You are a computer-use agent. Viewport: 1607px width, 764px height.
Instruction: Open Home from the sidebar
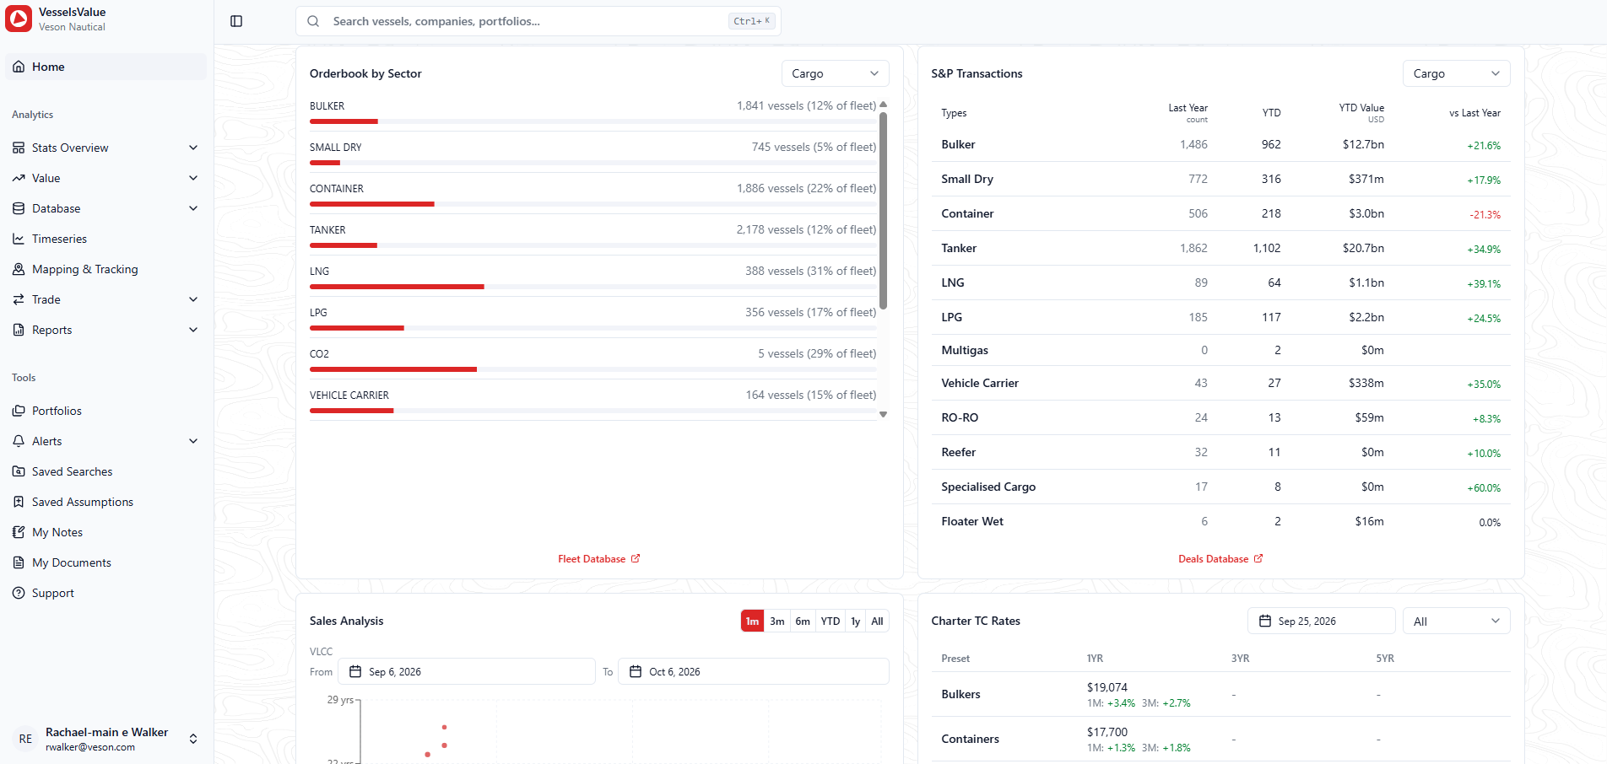point(106,67)
